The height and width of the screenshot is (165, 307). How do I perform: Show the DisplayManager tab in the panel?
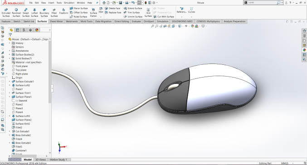coord(37,30)
